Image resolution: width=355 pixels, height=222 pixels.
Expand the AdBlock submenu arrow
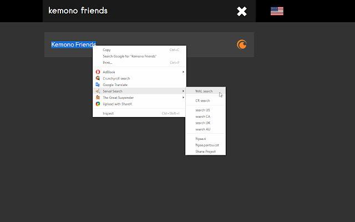pyautogui.click(x=183, y=72)
